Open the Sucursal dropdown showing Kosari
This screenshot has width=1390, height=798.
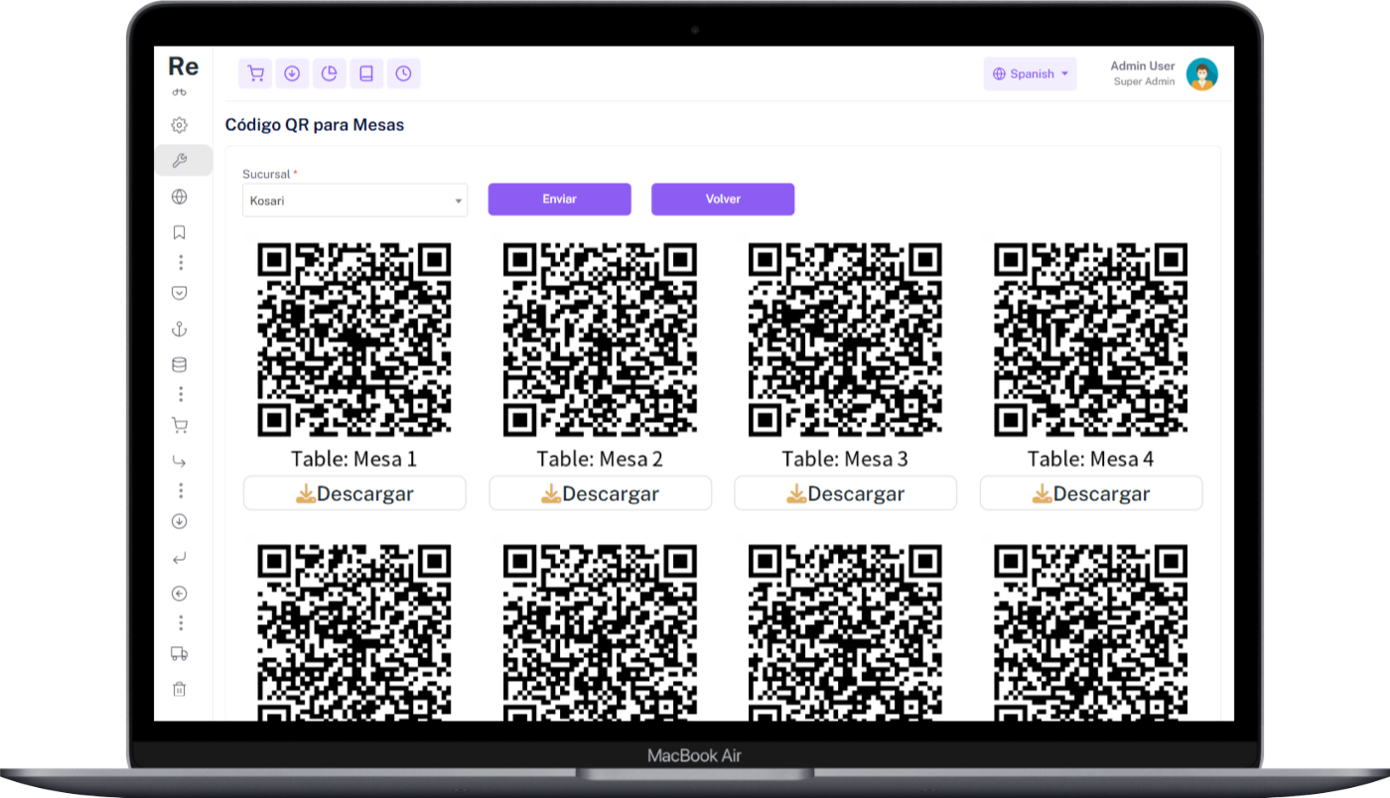[x=354, y=200]
